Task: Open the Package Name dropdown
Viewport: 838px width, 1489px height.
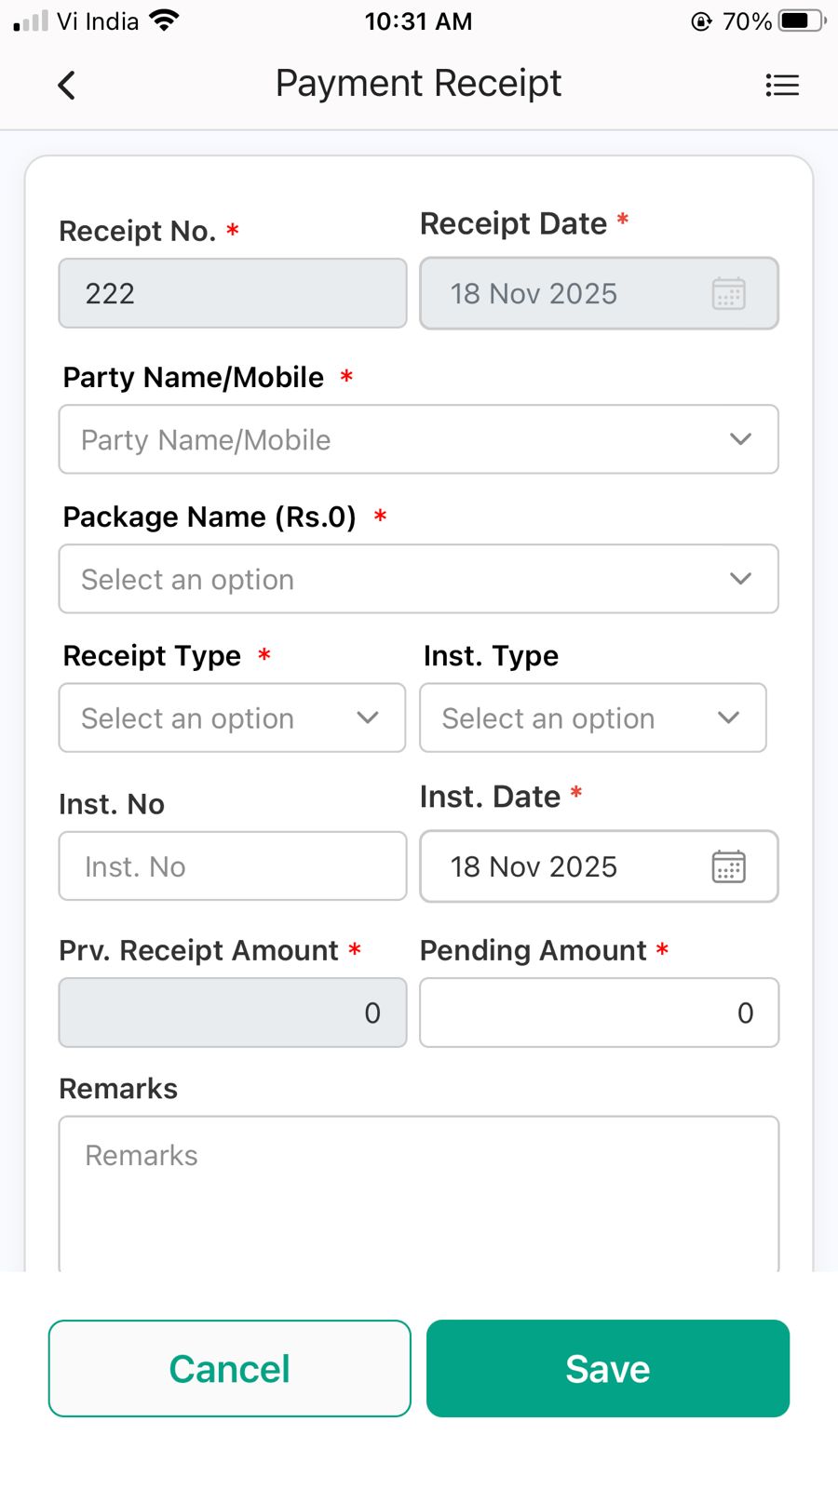Action: click(418, 579)
